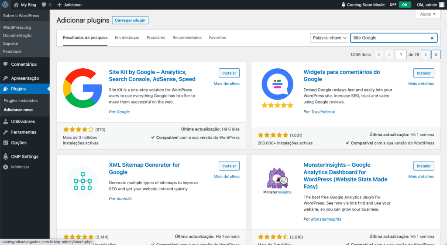Open Suporte menu item
The image size is (447, 245).
pyautogui.click(x=10, y=43)
